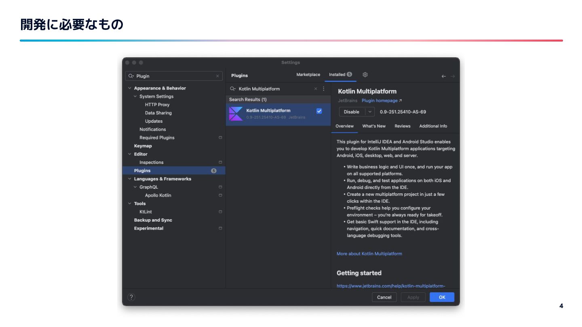Open the Reviews tab
582x327 pixels.
(x=403, y=126)
